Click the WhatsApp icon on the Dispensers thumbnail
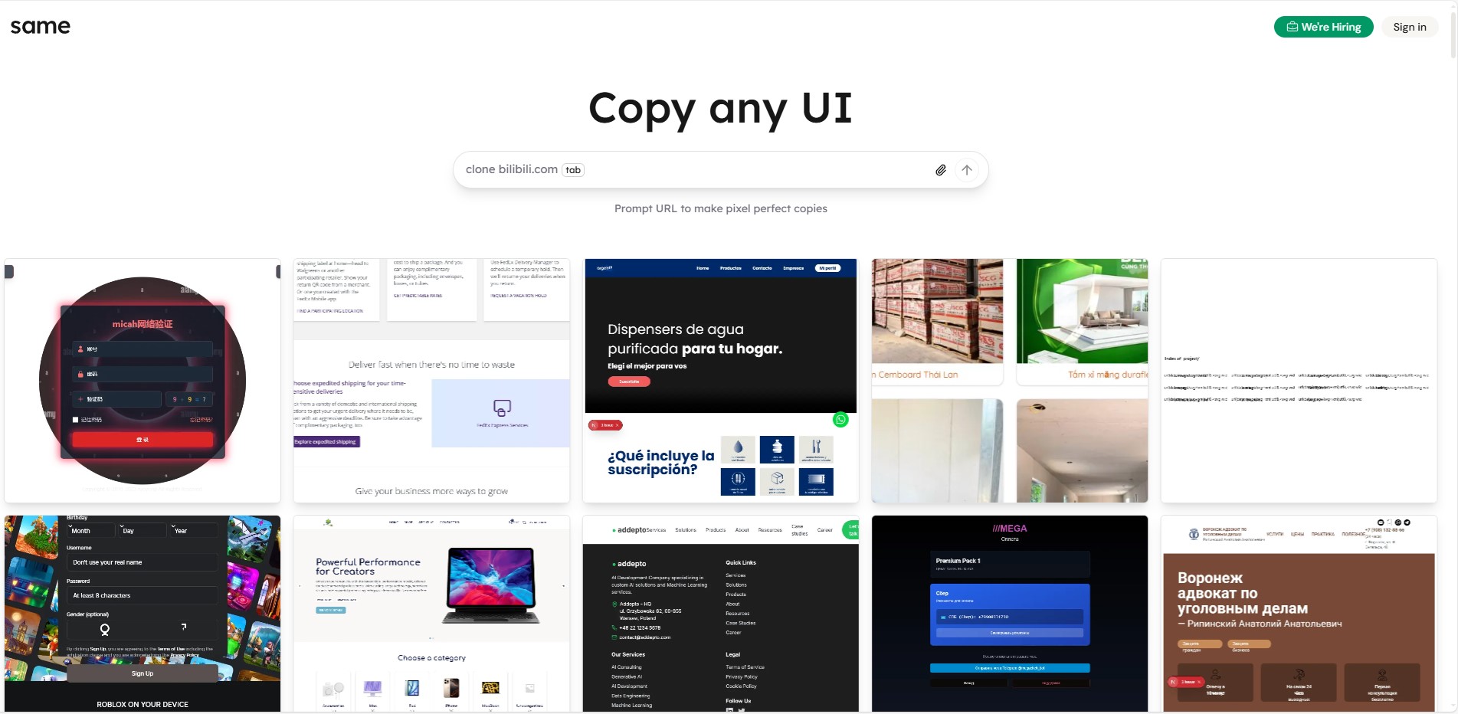The width and height of the screenshot is (1458, 714). (840, 419)
